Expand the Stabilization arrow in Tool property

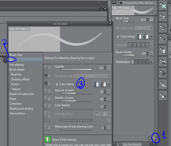point(152,62)
